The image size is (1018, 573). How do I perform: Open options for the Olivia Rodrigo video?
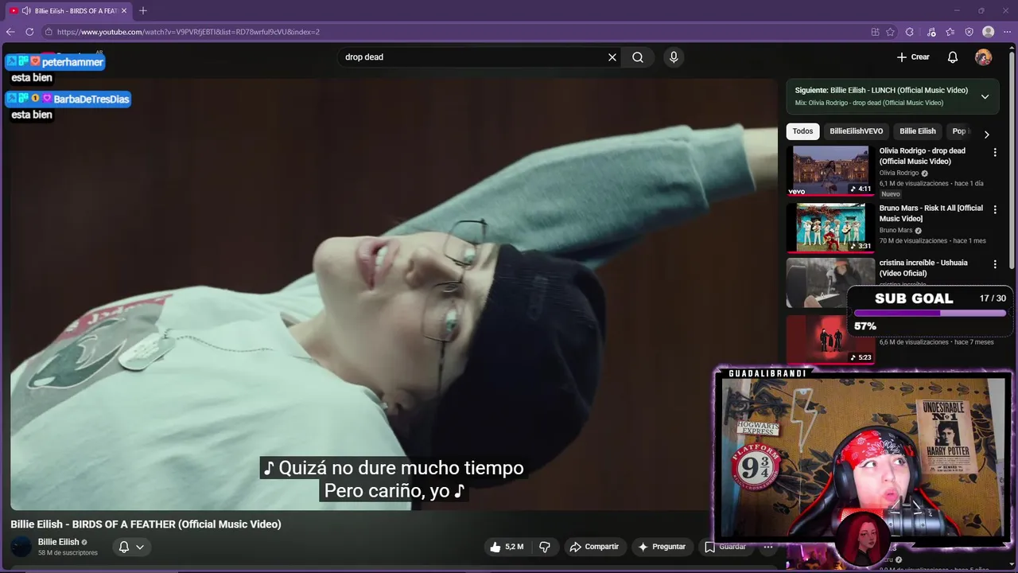click(x=995, y=153)
